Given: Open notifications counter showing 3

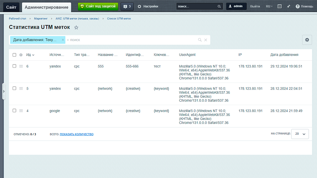Looking at the screenshot, I should tap(127, 6).
